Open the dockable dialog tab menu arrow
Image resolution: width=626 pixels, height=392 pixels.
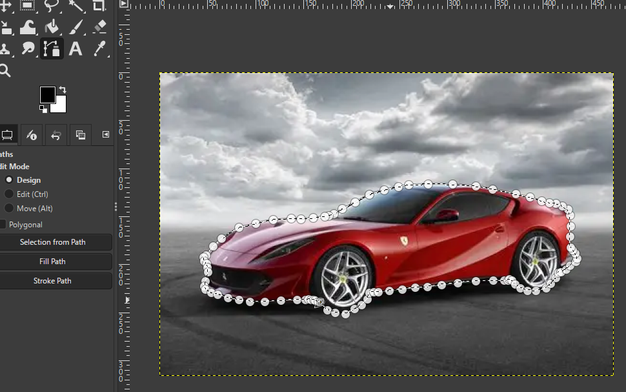click(x=105, y=134)
